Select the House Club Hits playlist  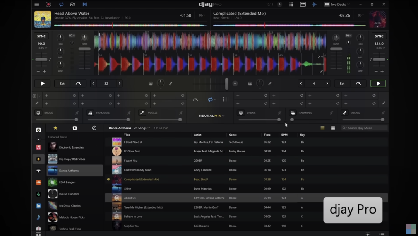pyautogui.click(x=75, y=194)
